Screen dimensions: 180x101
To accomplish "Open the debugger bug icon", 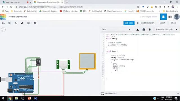I will (150, 29).
